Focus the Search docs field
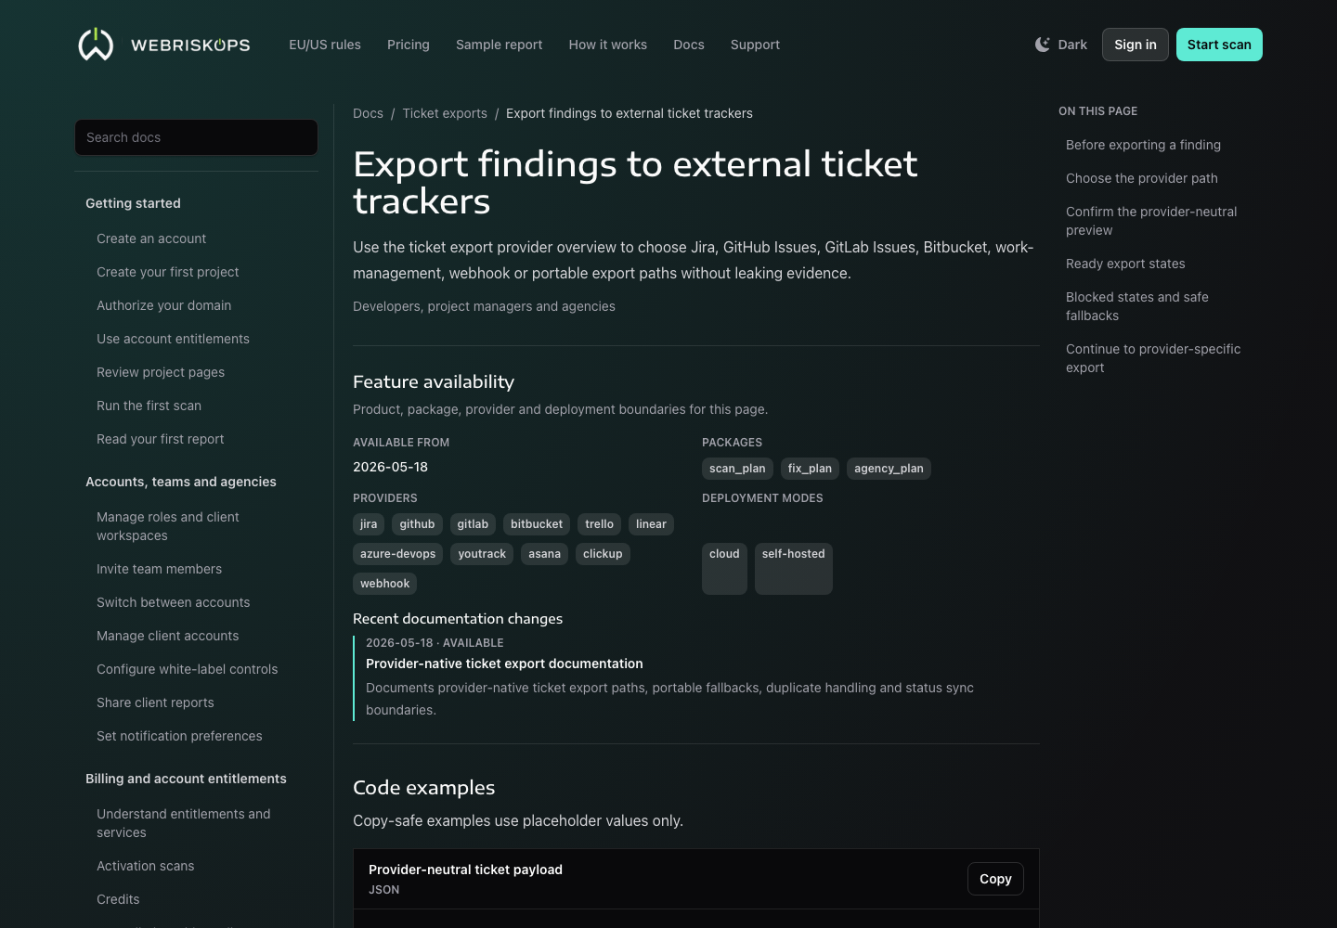1337x928 pixels. tap(196, 137)
